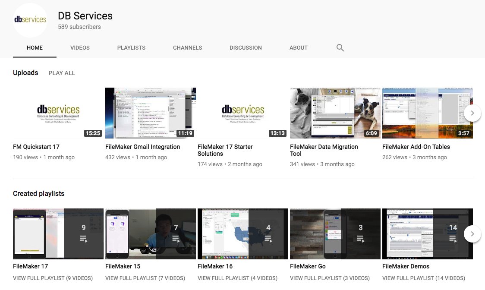Open the FileMaker 15 playlist thumbnail
This screenshot has height=290, width=485.
[x=150, y=233]
